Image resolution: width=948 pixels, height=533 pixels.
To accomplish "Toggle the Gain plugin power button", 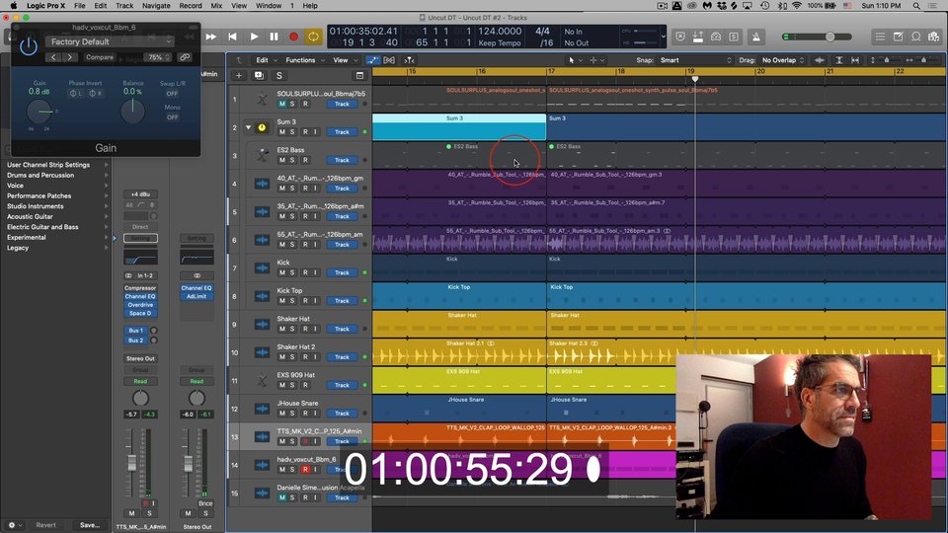I will 29,46.
